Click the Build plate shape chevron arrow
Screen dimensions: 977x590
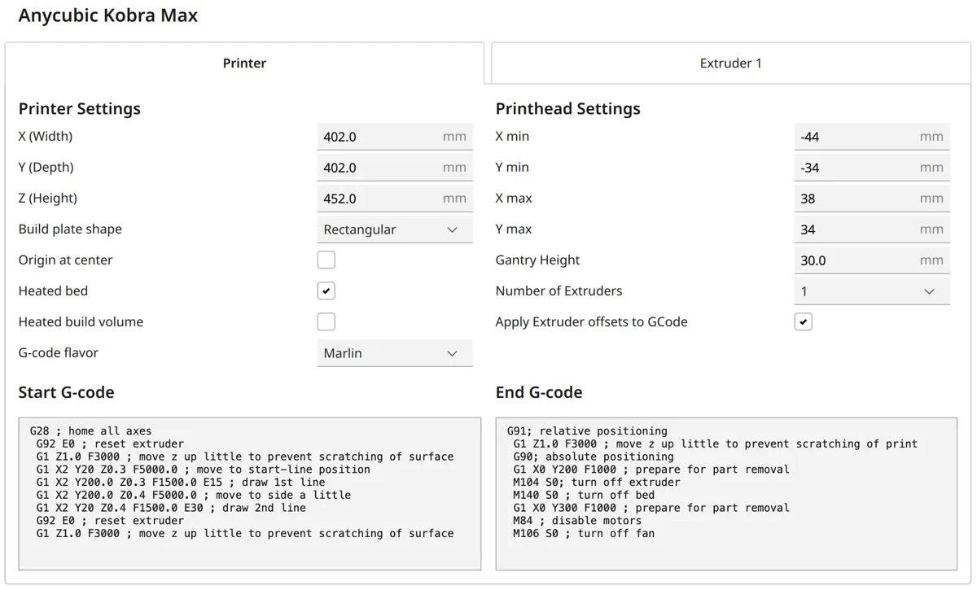453,229
